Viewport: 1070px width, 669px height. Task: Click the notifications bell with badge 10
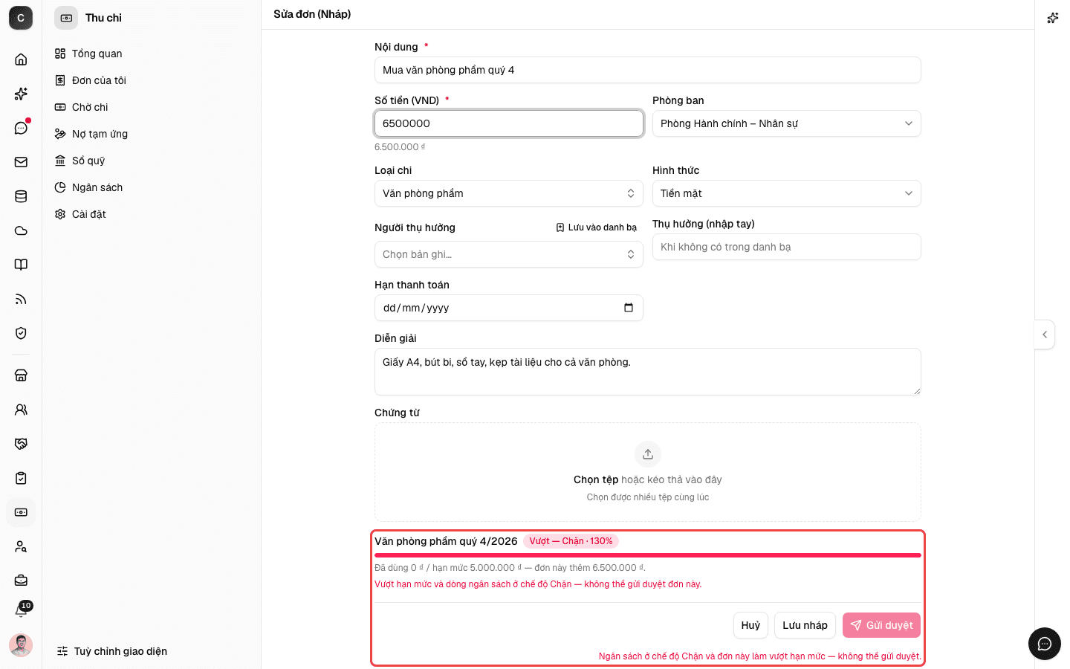(21, 610)
